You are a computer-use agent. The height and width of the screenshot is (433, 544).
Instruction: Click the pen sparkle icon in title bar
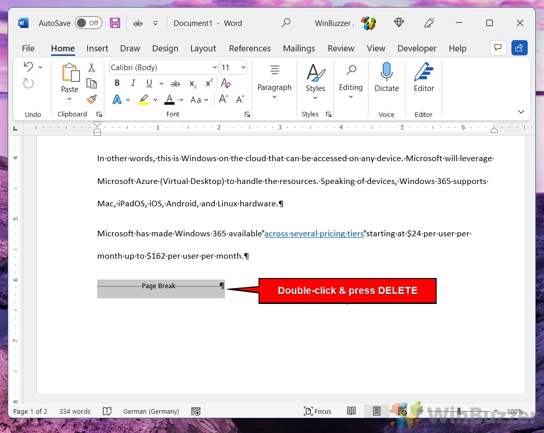click(x=429, y=23)
